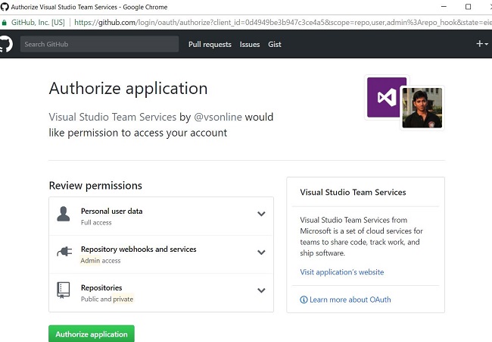Click the GitHub favicon in title bar
Screen dimensions: 492x342
pos(5,6)
